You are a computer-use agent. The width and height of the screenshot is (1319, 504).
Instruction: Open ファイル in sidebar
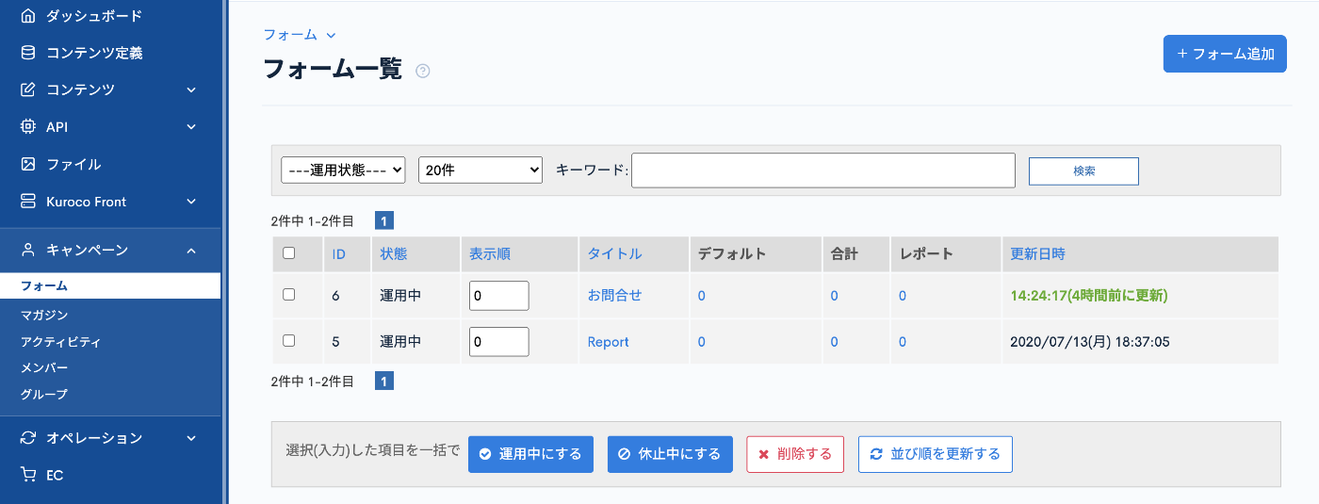[73, 164]
